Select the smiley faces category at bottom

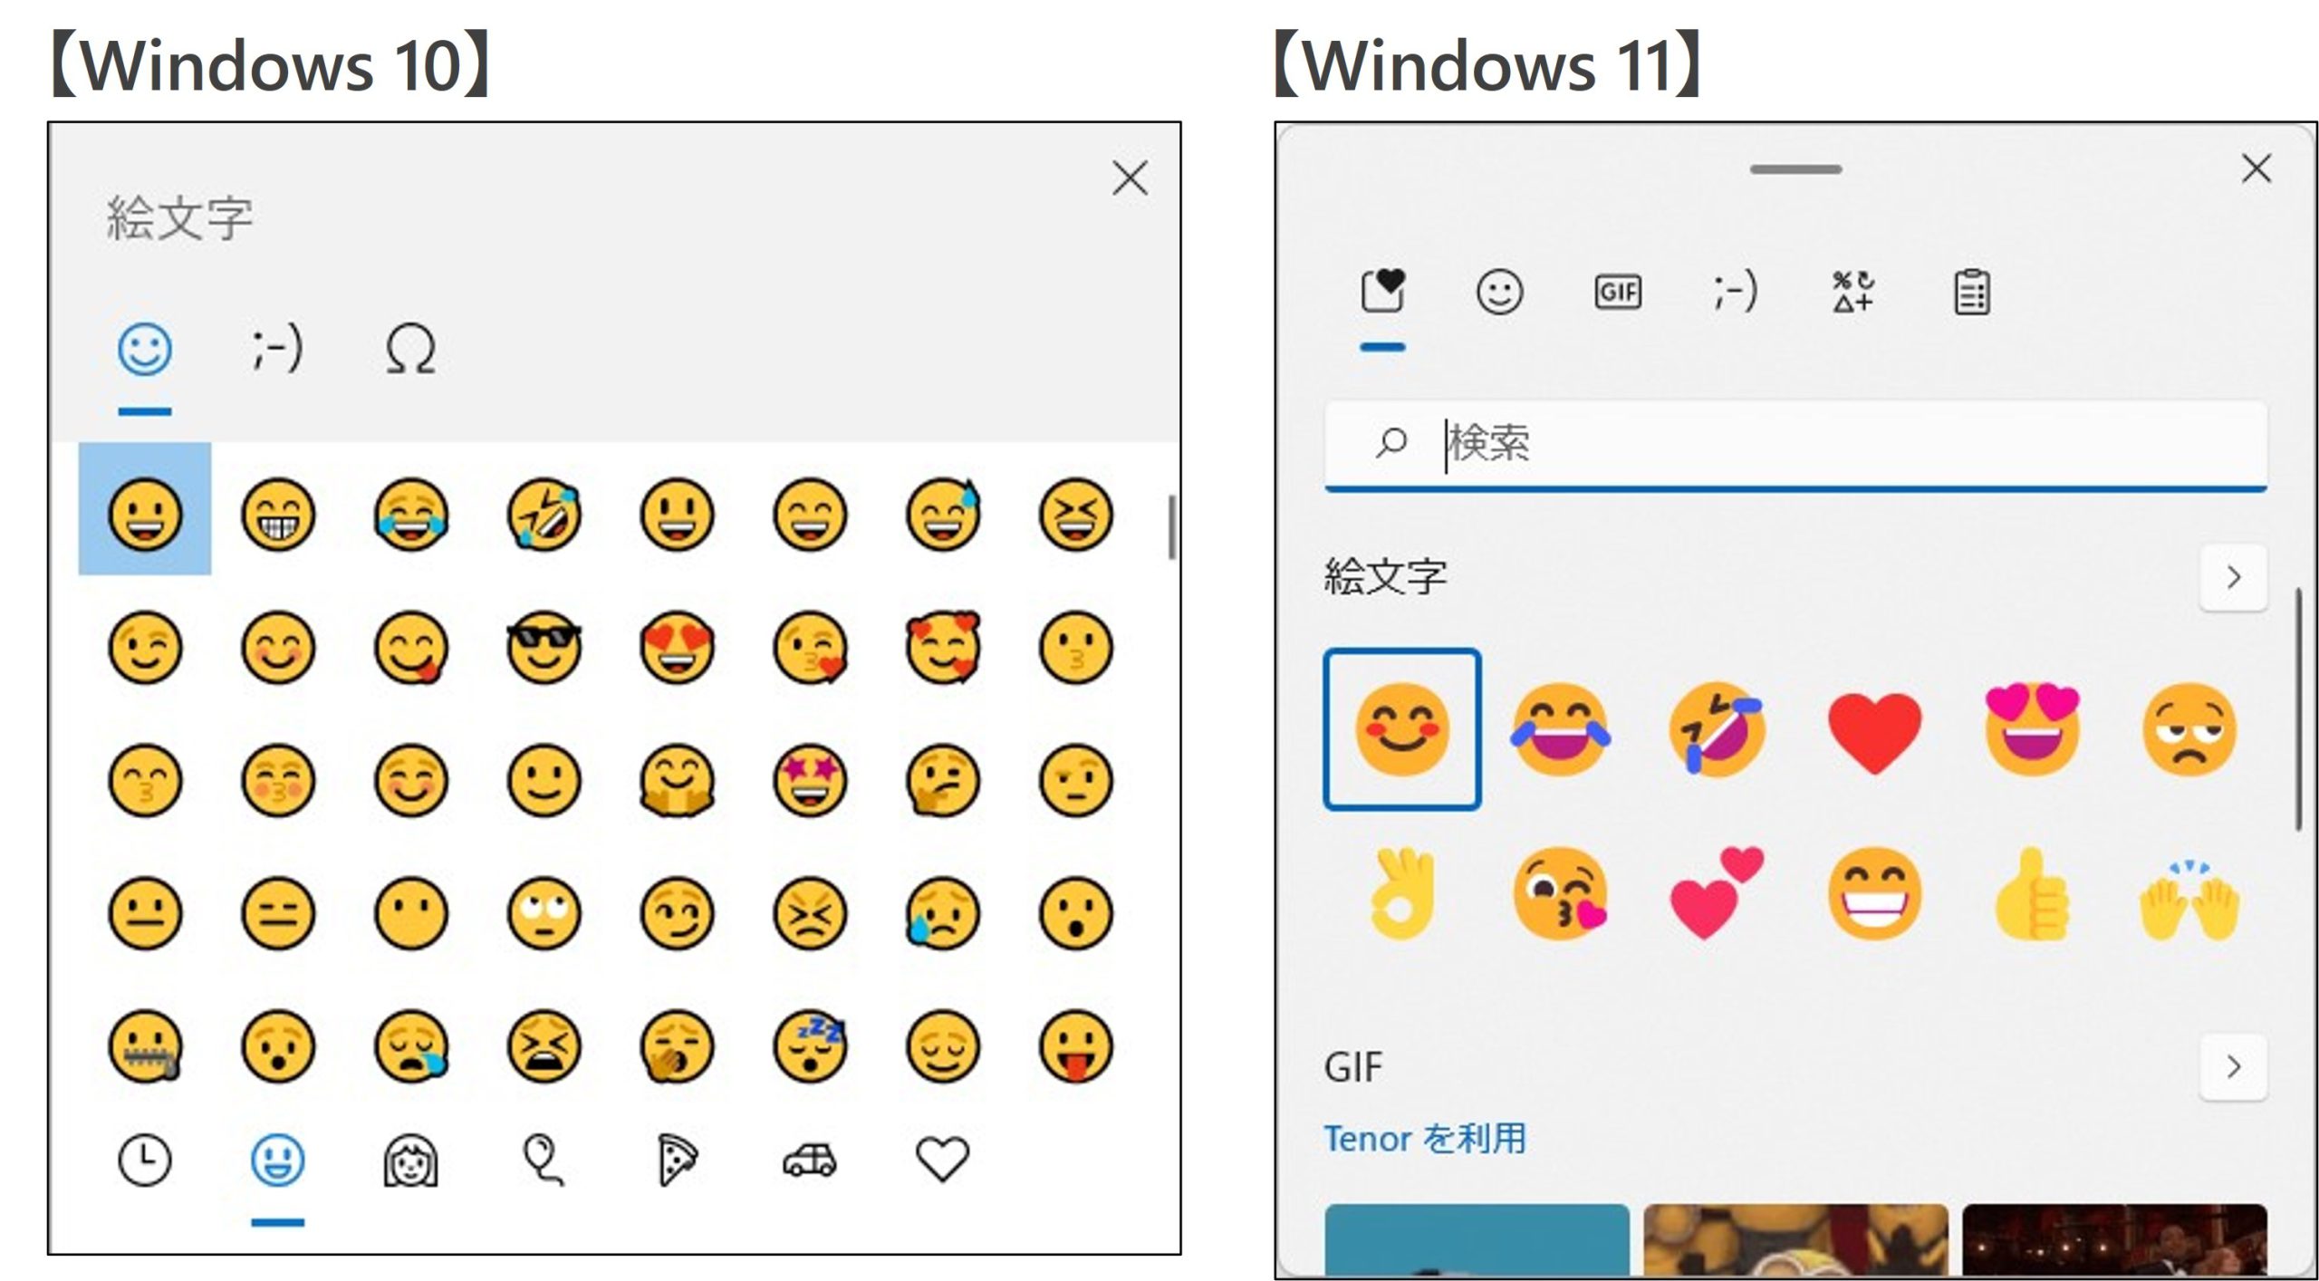pos(277,1160)
